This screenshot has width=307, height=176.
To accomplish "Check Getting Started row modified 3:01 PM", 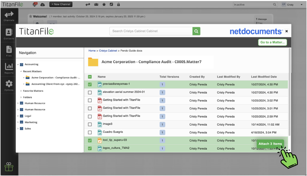I will click(90, 109).
